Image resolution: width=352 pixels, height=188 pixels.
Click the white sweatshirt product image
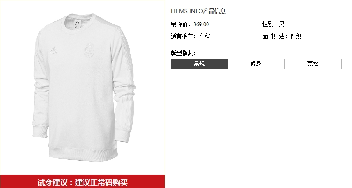84,87
